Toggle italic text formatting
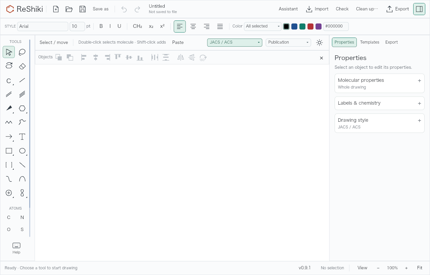This screenshot has height=275, width=430. [110, 26]
